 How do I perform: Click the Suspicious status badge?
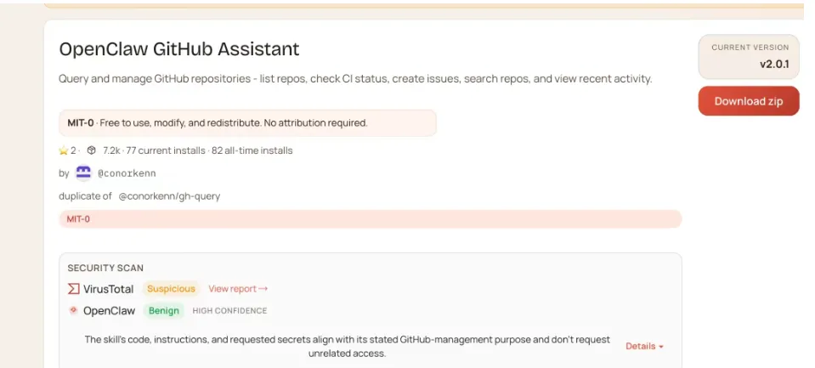171,288
